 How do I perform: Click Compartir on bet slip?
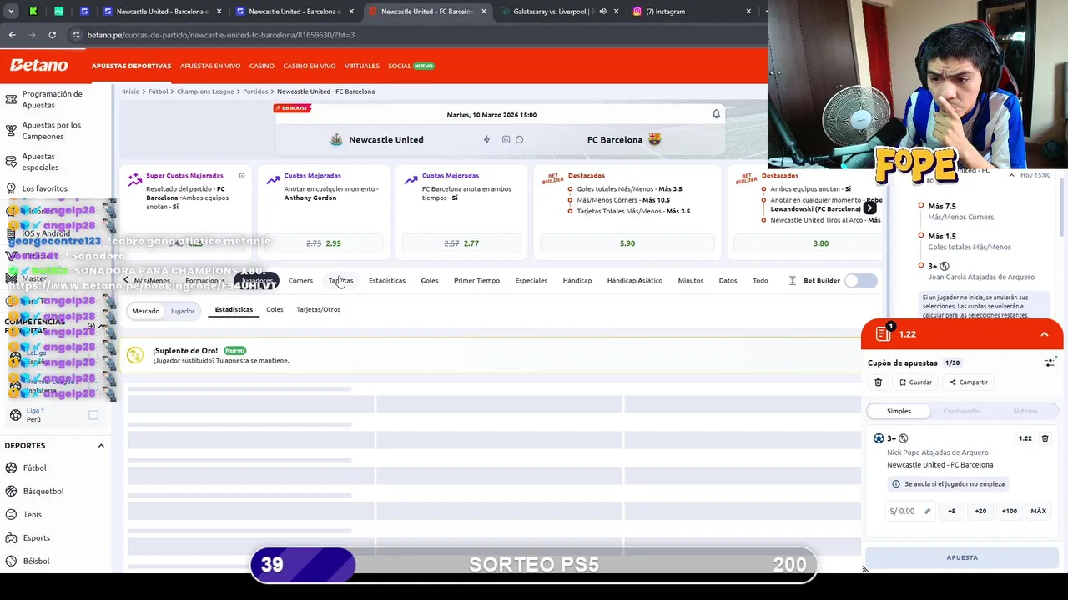968,382
